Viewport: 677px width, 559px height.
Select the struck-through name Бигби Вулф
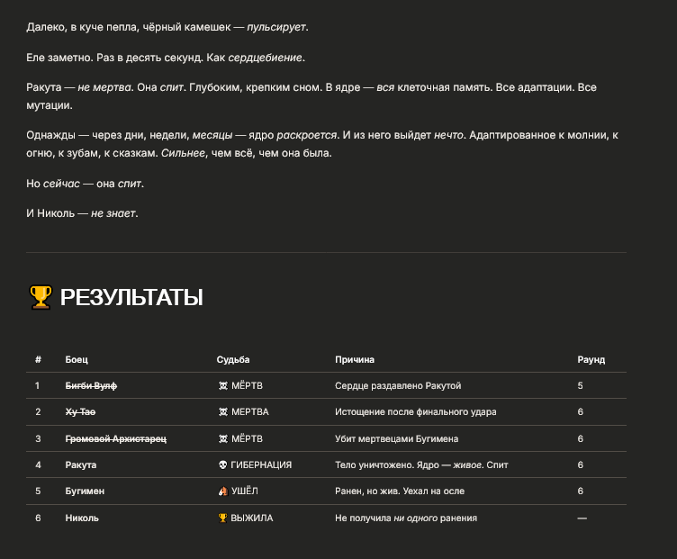pos(92,386)
